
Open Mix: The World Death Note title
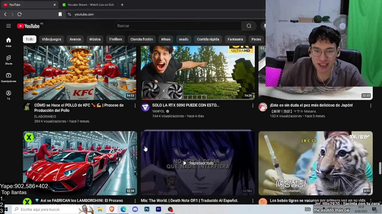(189, 201)
